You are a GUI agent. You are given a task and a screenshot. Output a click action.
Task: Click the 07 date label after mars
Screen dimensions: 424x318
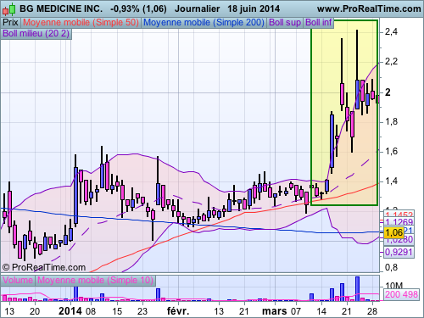pos(296,311)
